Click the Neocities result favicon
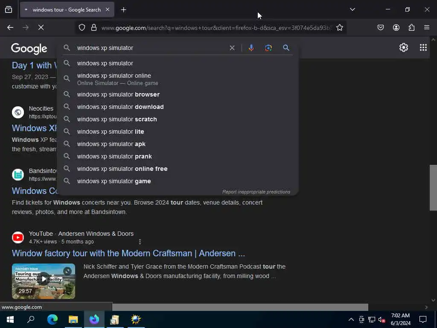The image size is (437, 328). (18, 112)
